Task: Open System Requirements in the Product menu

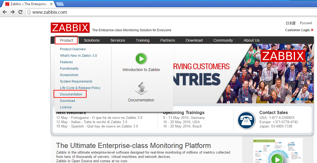Action: [x=76, y=81]
